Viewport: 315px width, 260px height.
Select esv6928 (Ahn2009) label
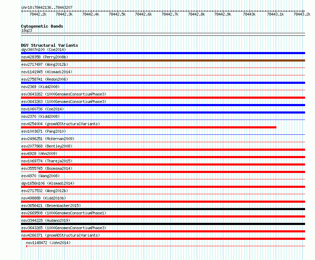tap(39, 154)
